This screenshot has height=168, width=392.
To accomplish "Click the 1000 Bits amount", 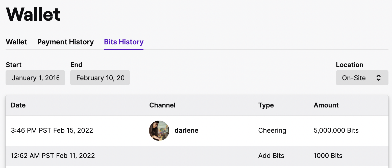I will coord(328,156).
